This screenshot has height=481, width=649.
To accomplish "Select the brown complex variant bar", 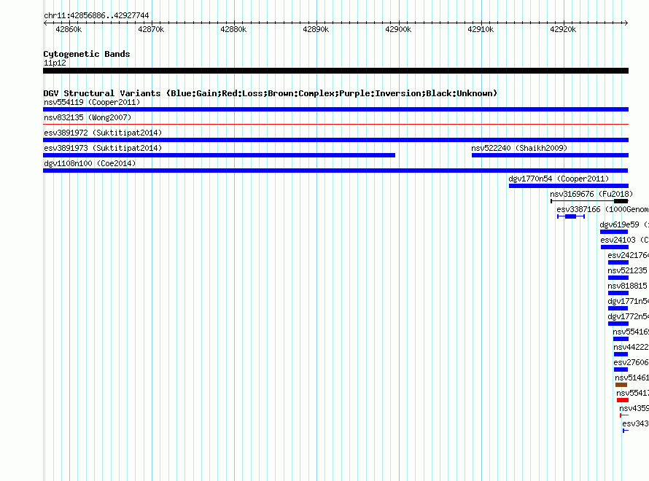I will (621, 385).
